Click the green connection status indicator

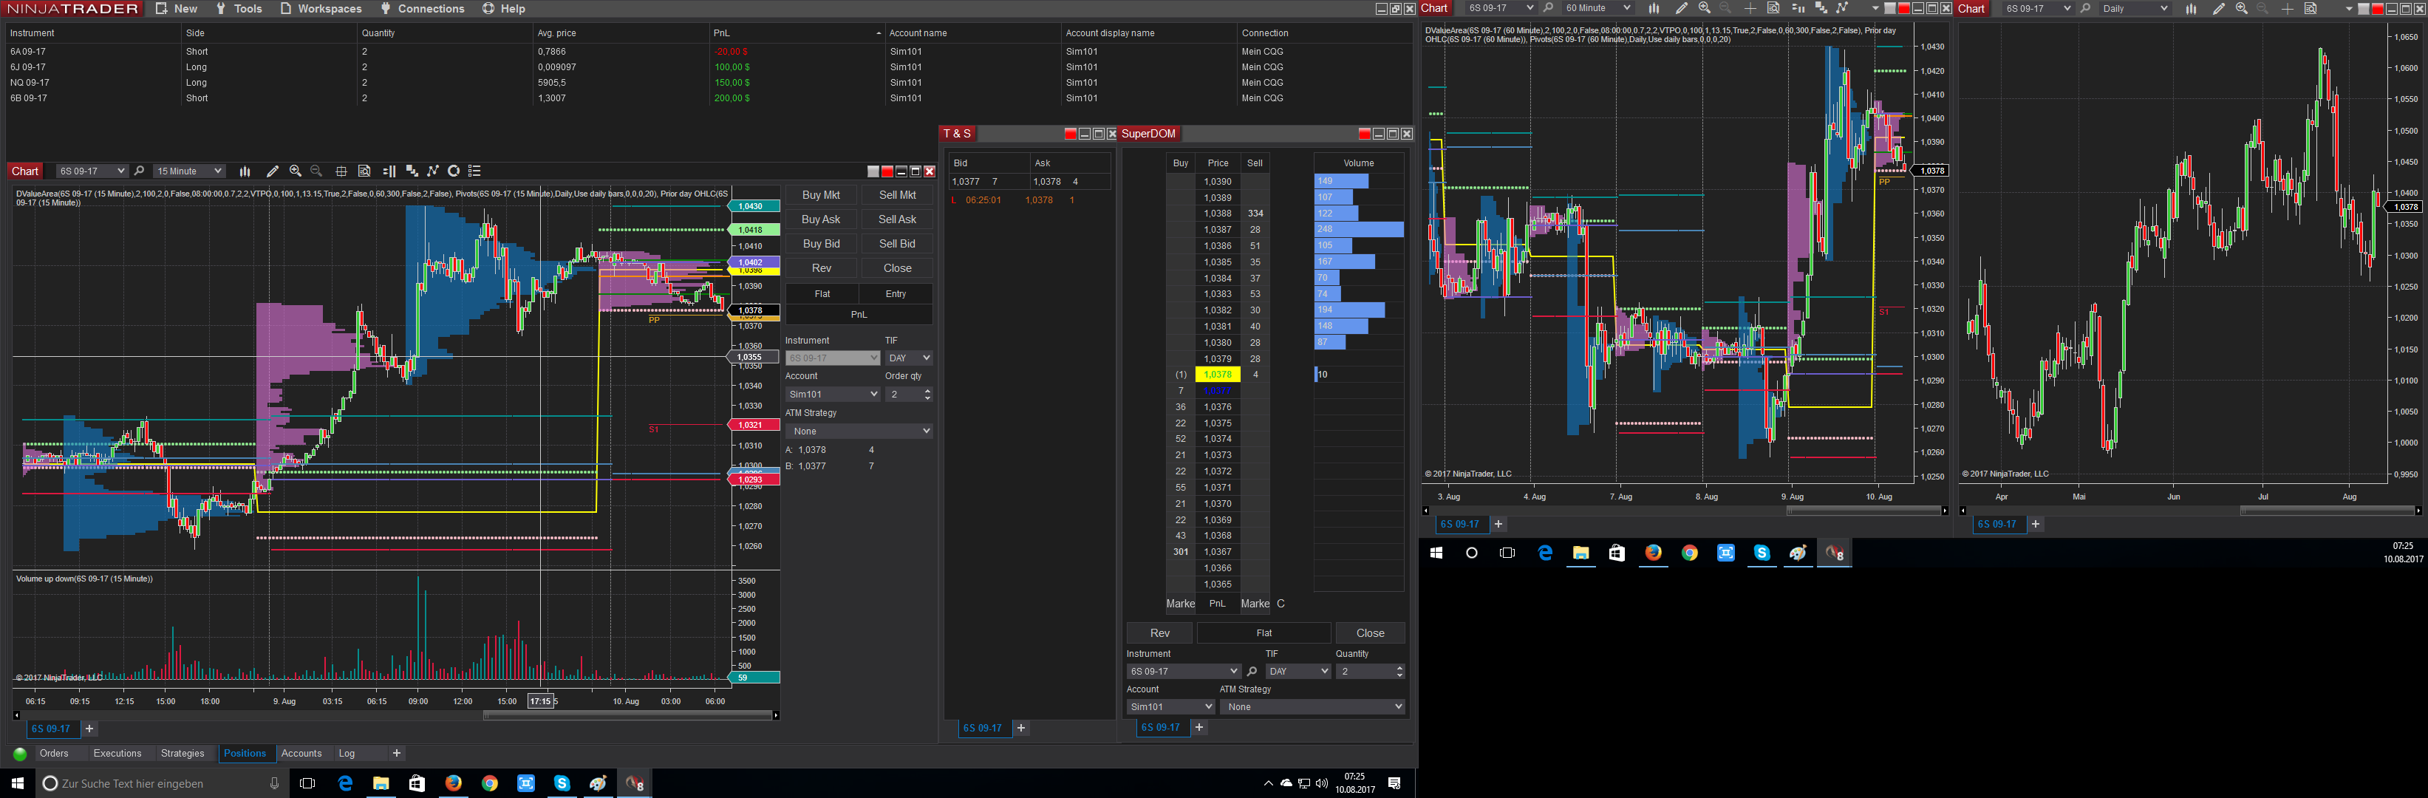(20, 754)
